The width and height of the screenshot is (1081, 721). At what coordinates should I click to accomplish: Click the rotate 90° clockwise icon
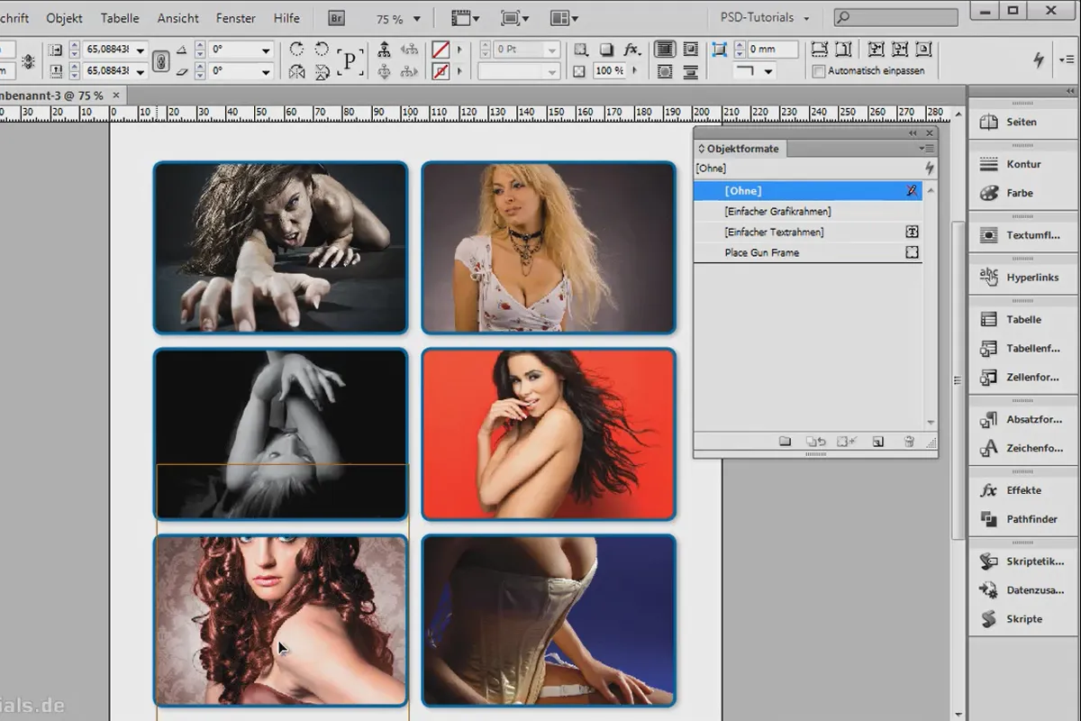[x=296, y=50]
